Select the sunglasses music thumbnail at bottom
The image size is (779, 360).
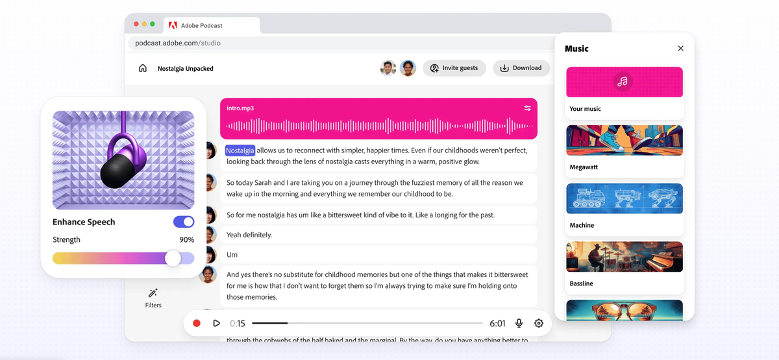624,309
